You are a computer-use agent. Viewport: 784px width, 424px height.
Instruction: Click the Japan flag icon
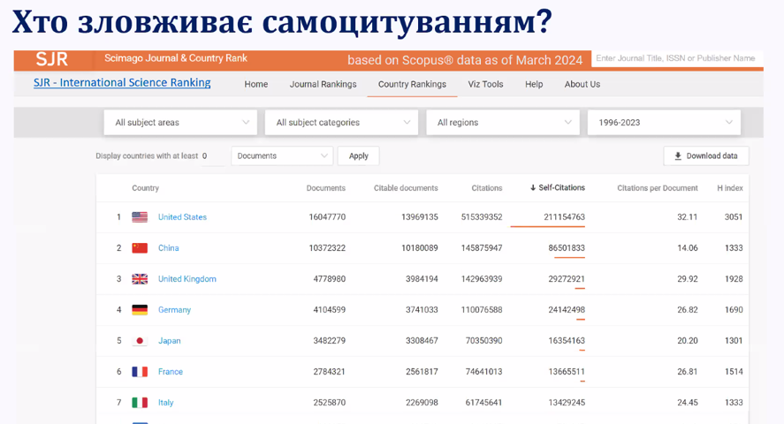pyautogui.click(x=140, y=341)
